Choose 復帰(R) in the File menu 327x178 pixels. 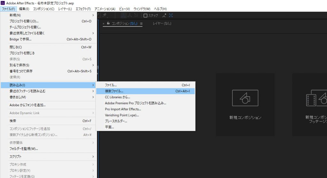pyautogui.click(x=48, y=77)
